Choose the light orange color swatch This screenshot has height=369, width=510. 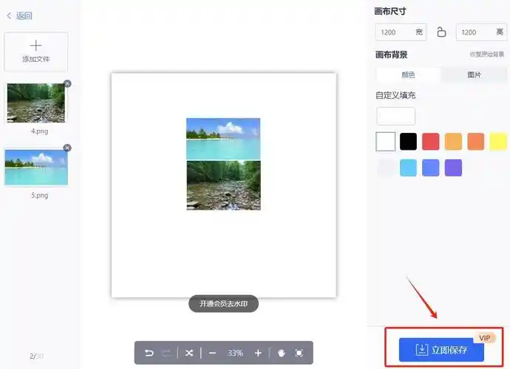tap(453, 141)
